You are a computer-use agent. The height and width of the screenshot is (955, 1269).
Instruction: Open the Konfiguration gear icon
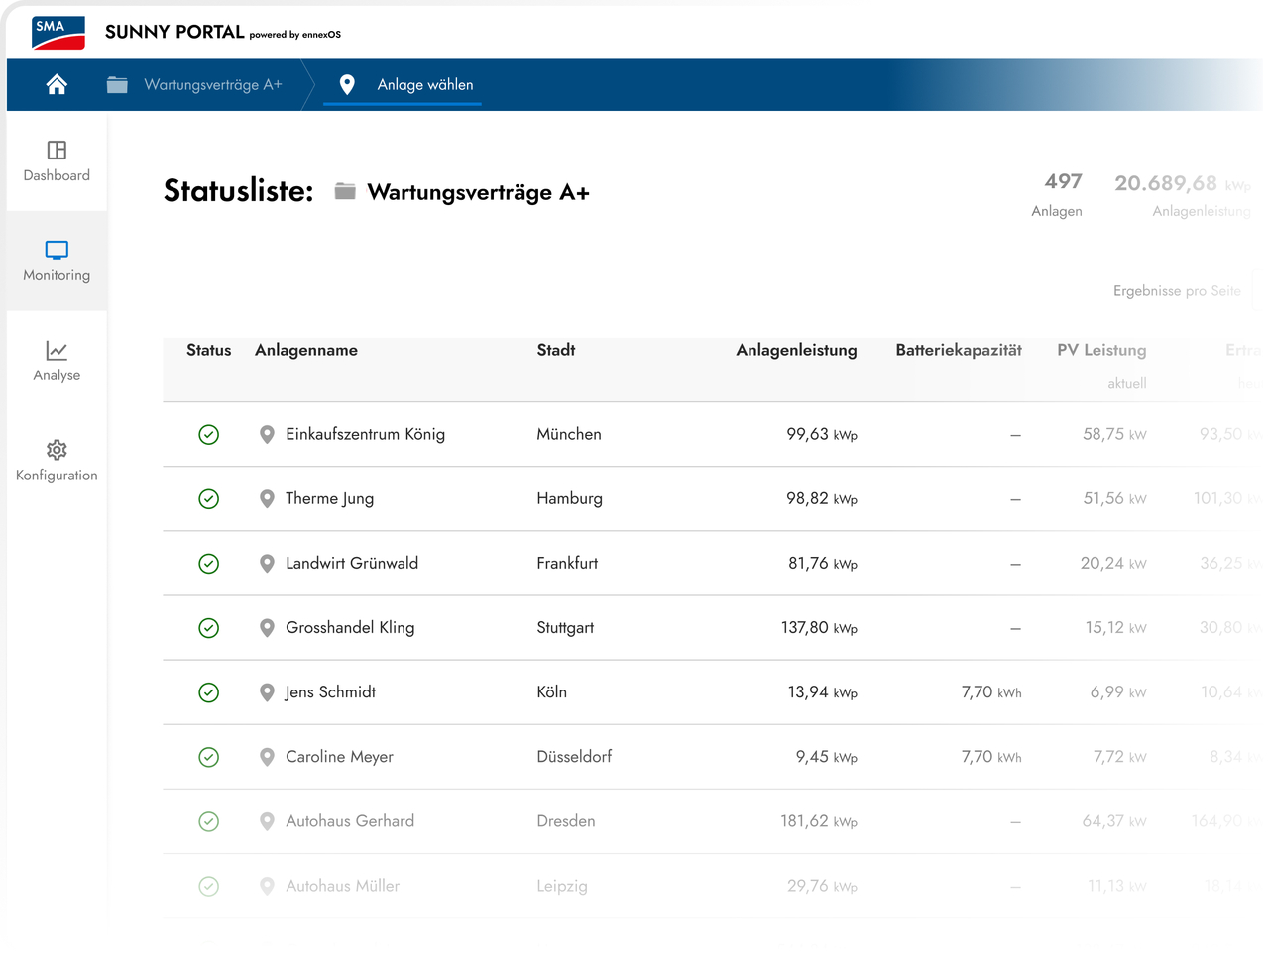click(x=57, y=450)
